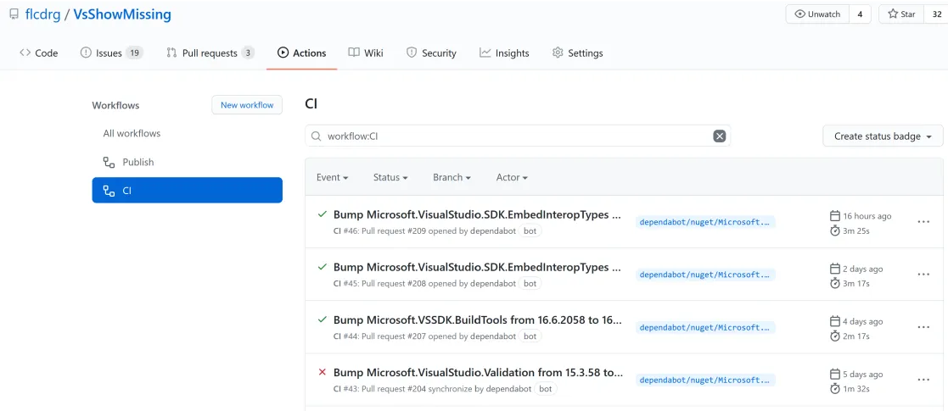Click the eye icon on the Unwatch button

click(799, 14)
